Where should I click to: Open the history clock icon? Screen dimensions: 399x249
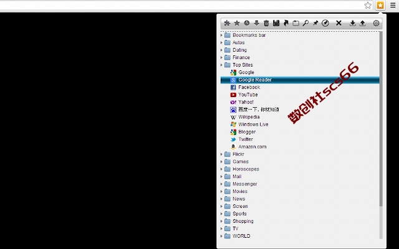[247, 23]
